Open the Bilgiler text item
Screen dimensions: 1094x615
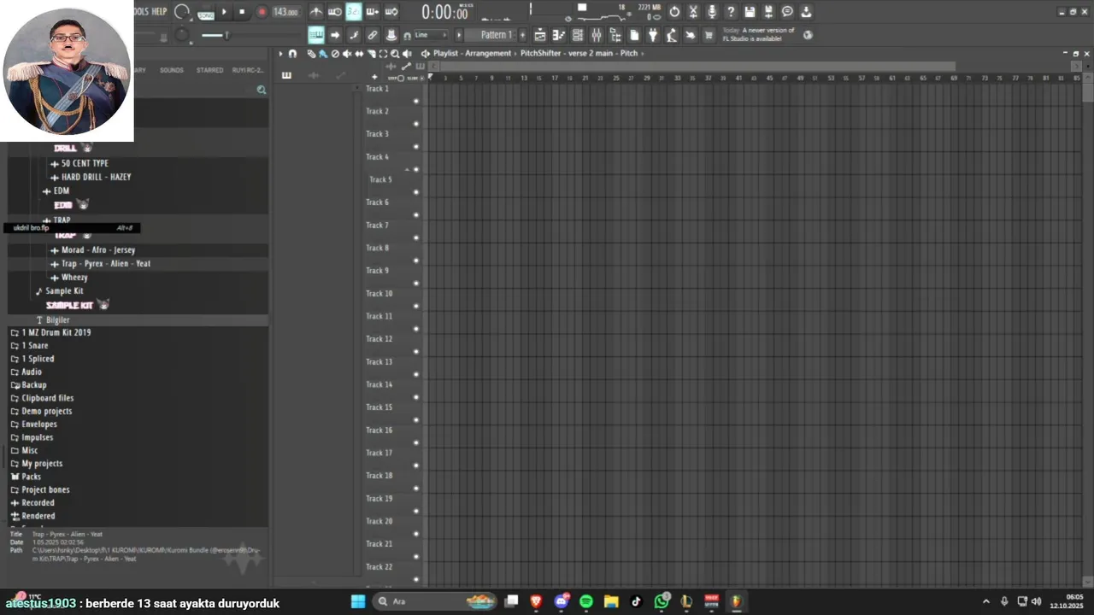click(57, 320)
